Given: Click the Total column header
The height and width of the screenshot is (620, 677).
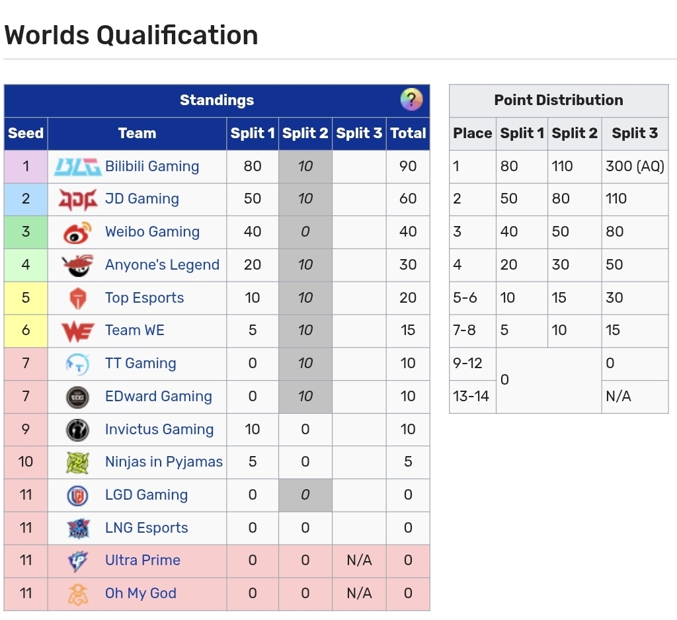Looking at the screenshot, I should [408, 134].
